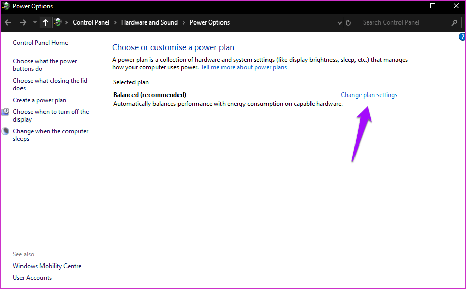This screenshot has height=289, width=466.
Task: Open recent locations dropdown arrow
Action: tap(35, 22)
